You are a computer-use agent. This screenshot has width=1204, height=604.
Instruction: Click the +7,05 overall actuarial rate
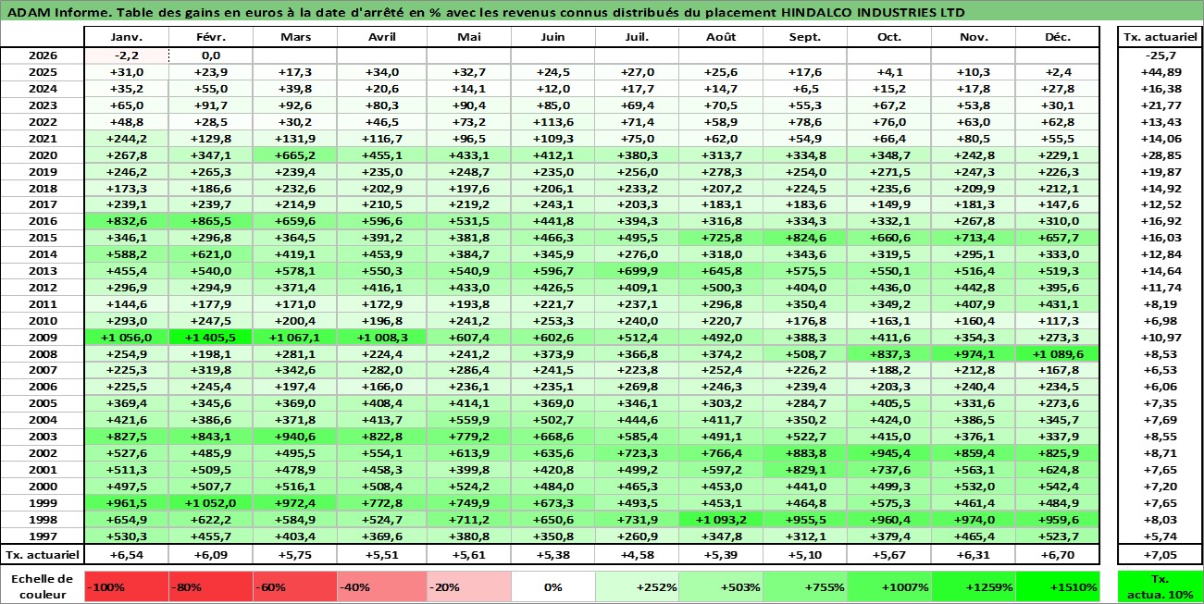[1160, 555]
